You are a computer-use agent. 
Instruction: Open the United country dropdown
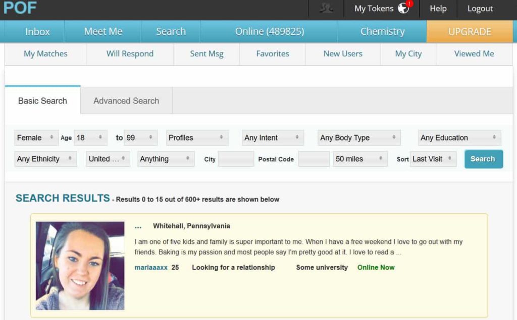click(108, 159)
